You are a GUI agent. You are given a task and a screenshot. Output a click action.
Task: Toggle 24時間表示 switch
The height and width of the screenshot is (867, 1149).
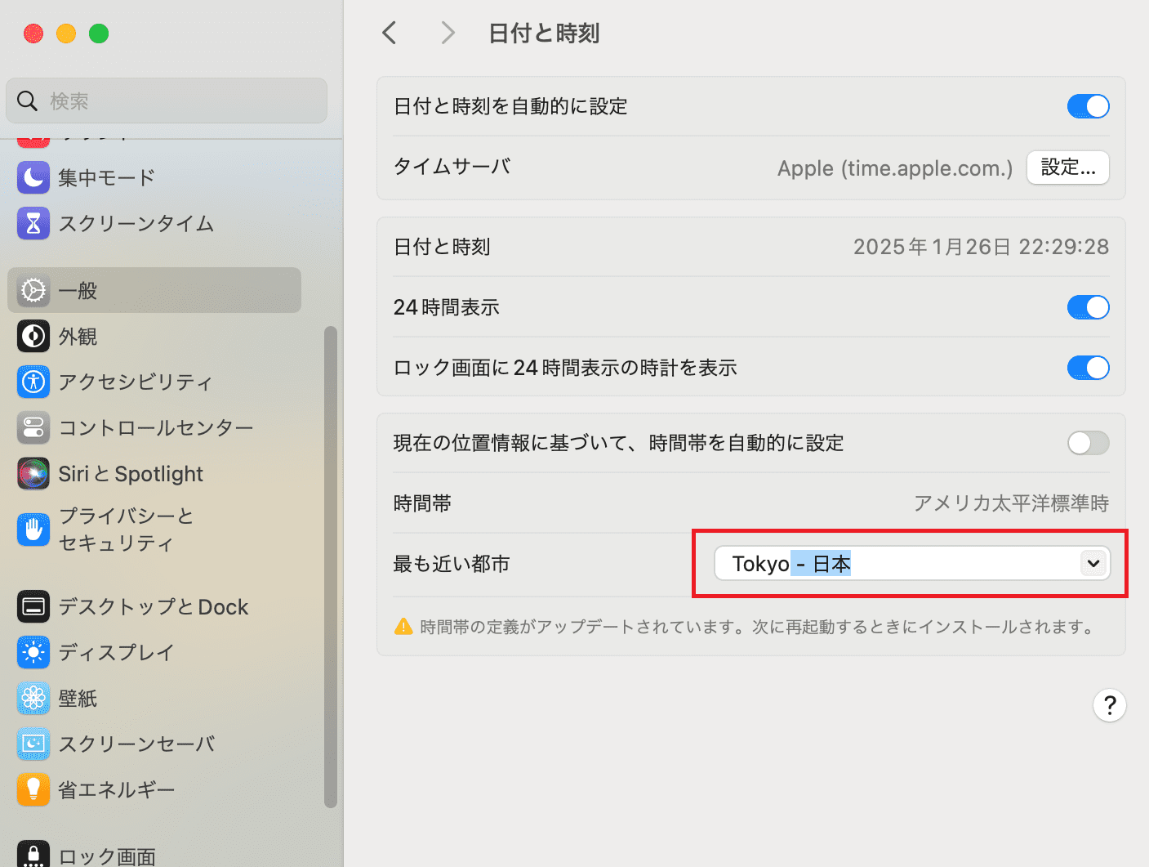(1088, 307)
